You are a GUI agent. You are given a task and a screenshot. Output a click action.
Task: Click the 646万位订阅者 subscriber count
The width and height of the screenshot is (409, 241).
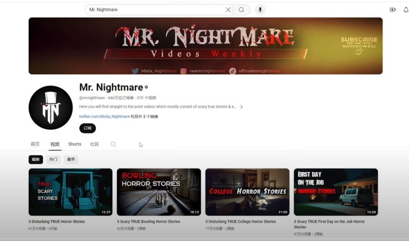pyautogui.click(x=121, y=98)
